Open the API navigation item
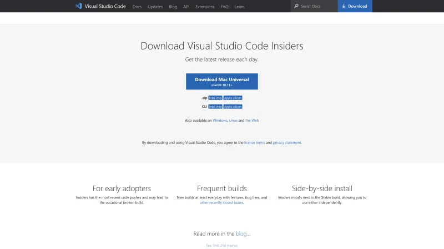The width and height of the screenshot is (444, 249). (186, 7)
